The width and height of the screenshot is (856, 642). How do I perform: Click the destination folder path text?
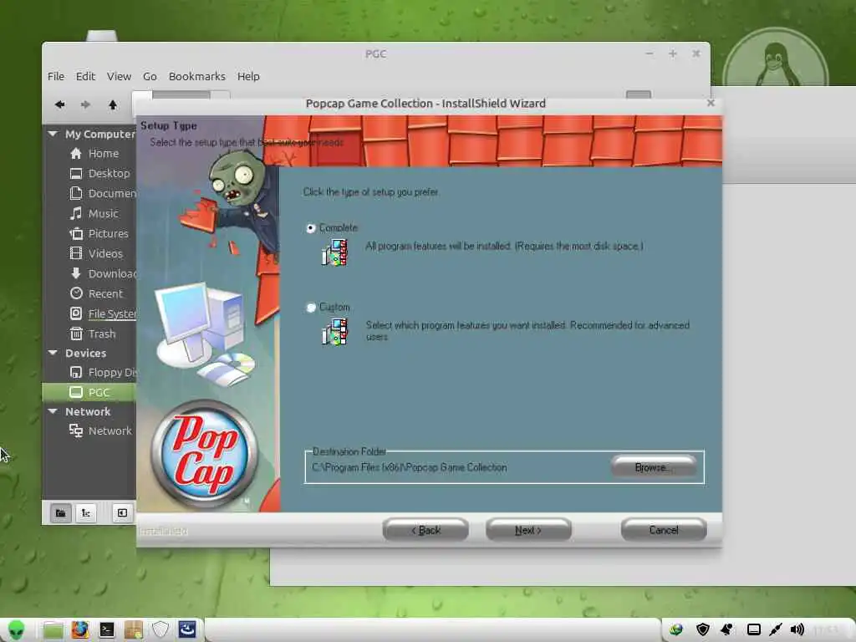pos(410,467)
